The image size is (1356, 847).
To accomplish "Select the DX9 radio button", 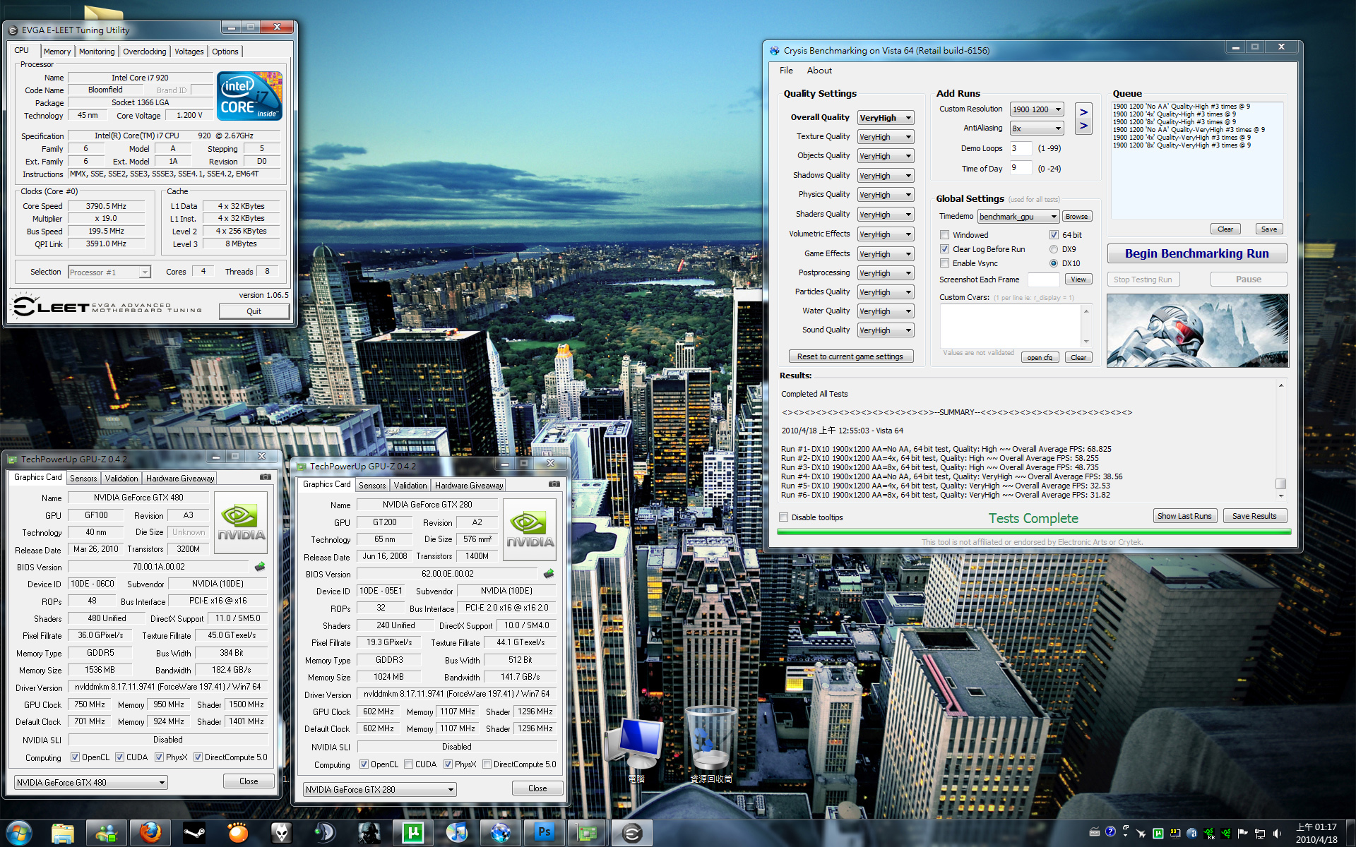I will 1054,249.
